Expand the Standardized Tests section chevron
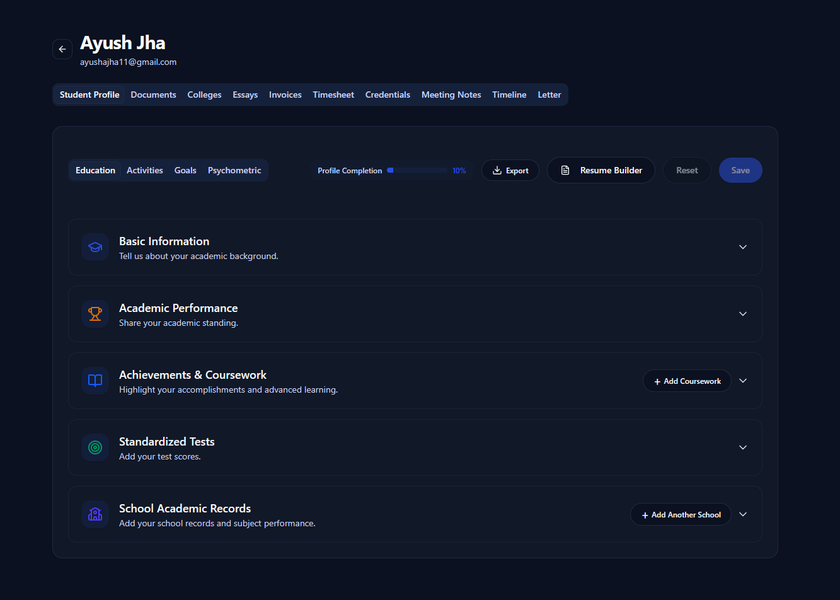The image size is (840, 600). pyautogui.click(x=743, y=447)
